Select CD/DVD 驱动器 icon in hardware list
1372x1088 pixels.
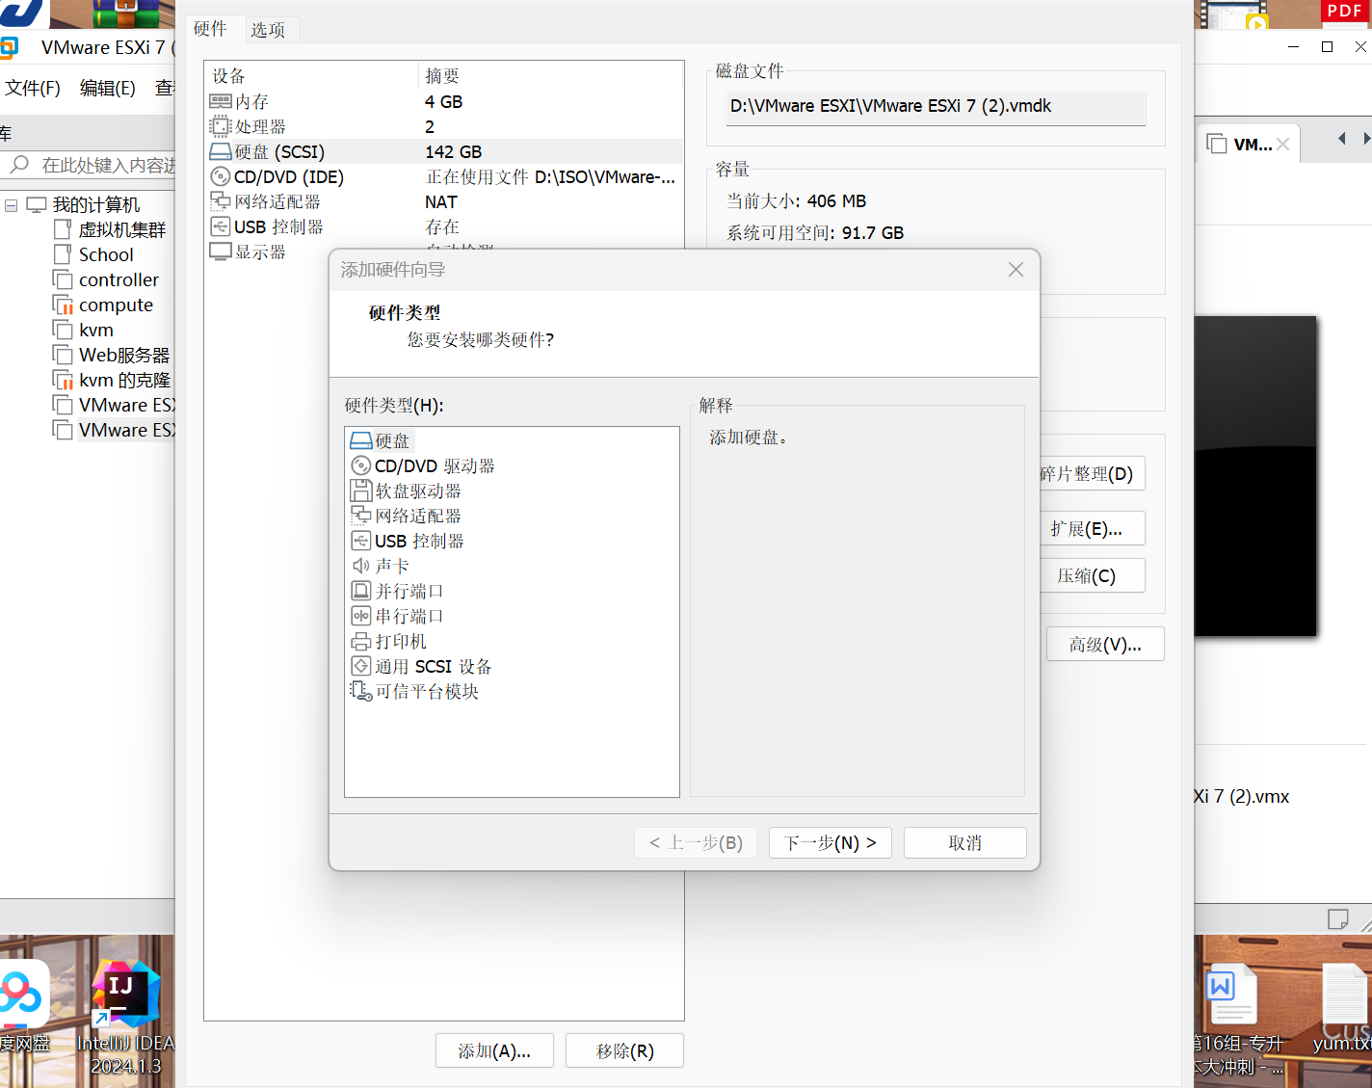(361, 465)
